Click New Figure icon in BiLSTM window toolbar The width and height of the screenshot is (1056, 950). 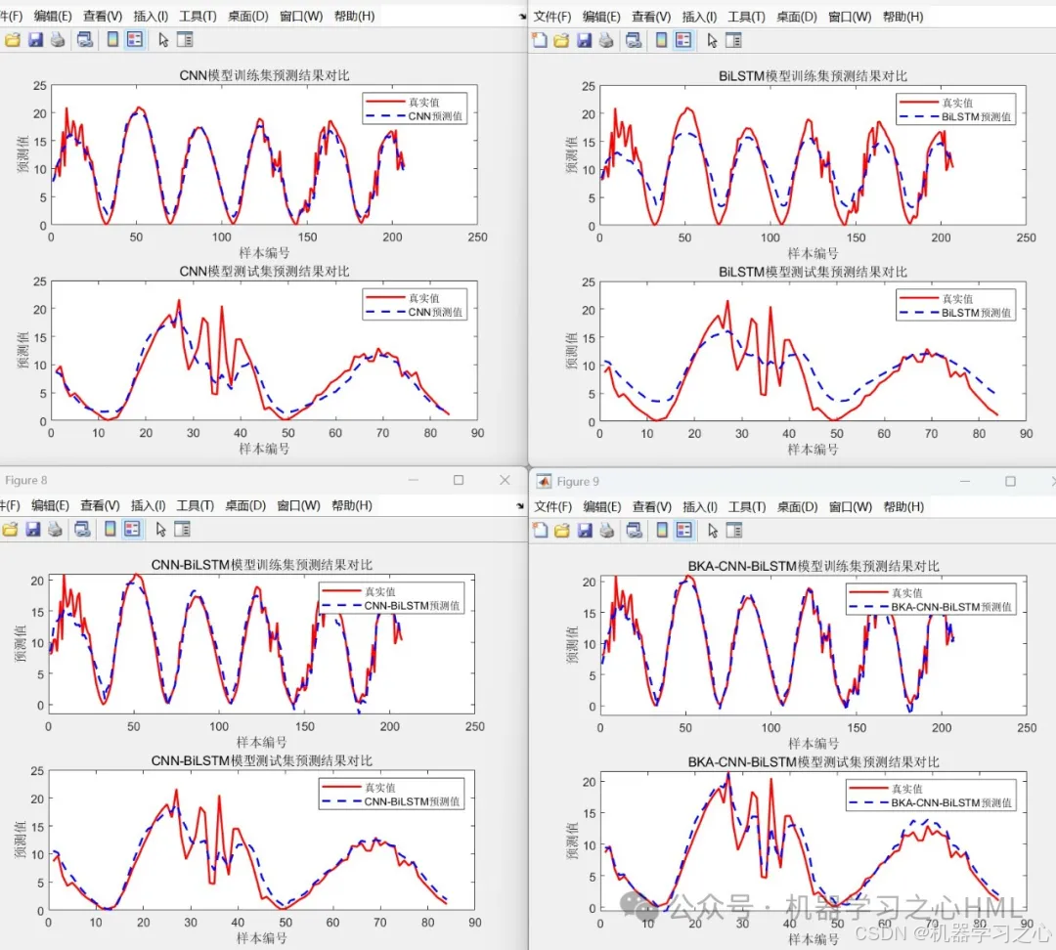(x=539, y=40)
